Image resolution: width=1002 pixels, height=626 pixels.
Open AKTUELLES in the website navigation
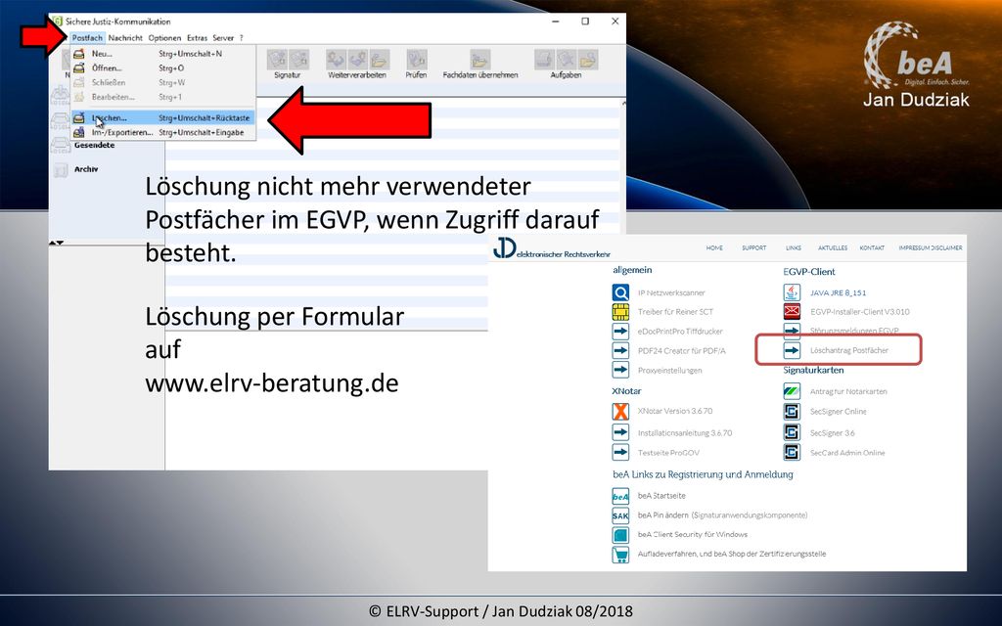[833, 247]
